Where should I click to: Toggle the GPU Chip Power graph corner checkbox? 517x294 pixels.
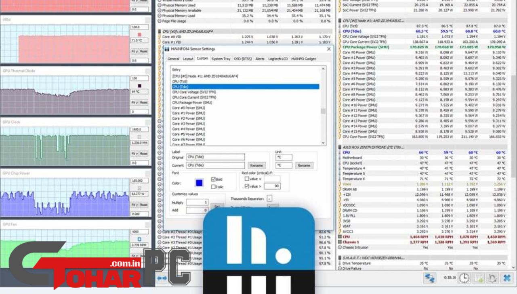(148, 173)
